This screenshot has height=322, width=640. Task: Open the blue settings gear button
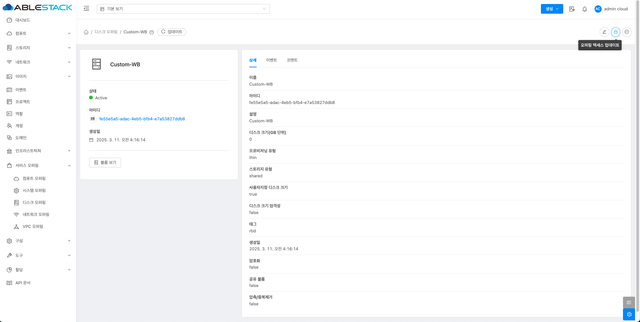point(629,314)
